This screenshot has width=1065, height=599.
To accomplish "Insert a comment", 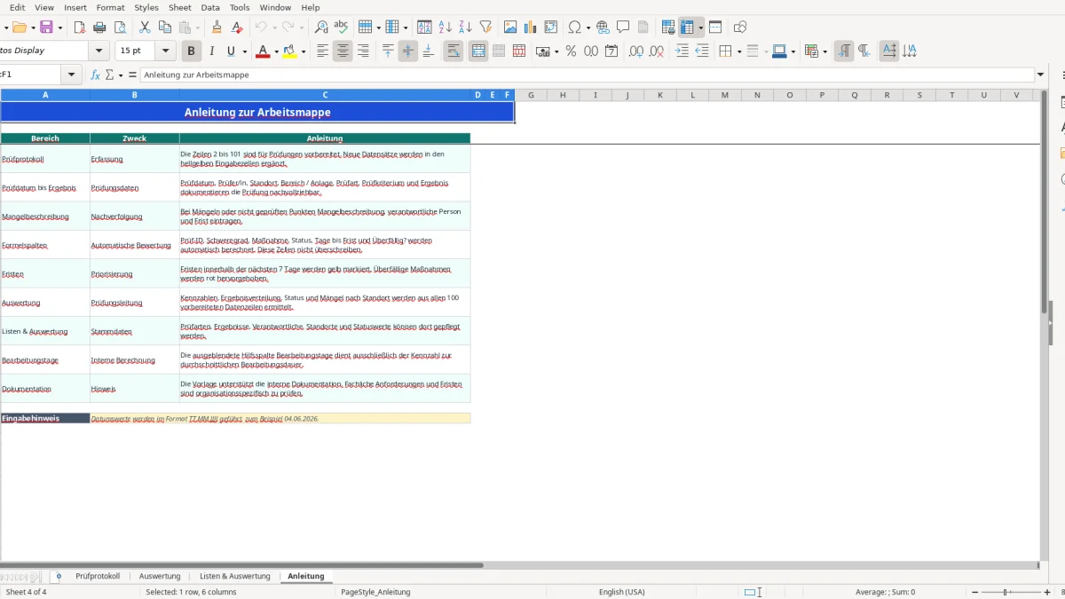I will pyautogui.click(x=623, y=28).
